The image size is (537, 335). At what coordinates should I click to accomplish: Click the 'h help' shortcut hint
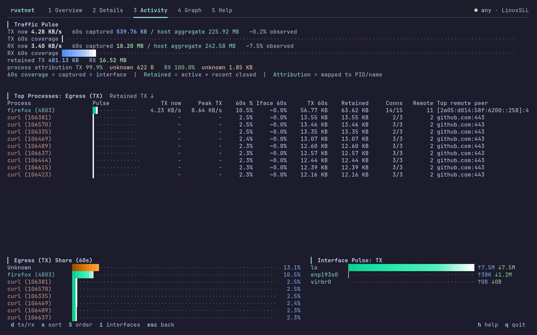(x=488, y=325)
